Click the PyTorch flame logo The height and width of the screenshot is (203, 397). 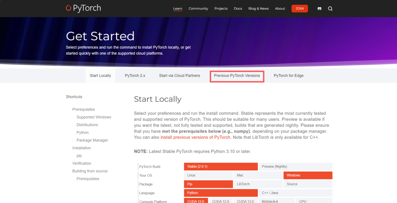(69, 8)
